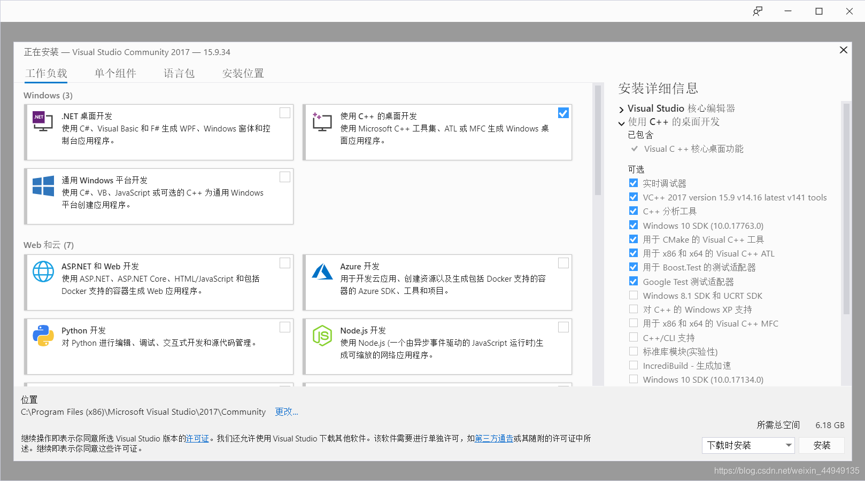Uncheck the C++ 分析工具 option
Viewport: 865px width, 481px height.
tap(634, 211)
